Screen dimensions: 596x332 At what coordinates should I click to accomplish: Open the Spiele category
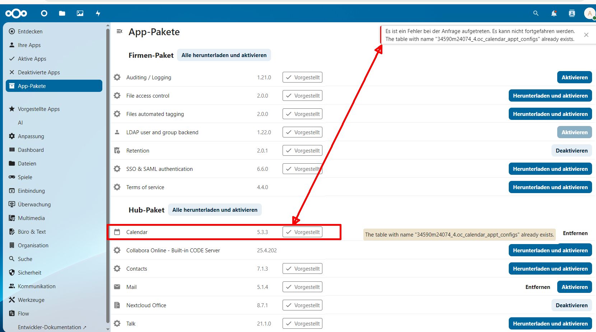[54, 177]
